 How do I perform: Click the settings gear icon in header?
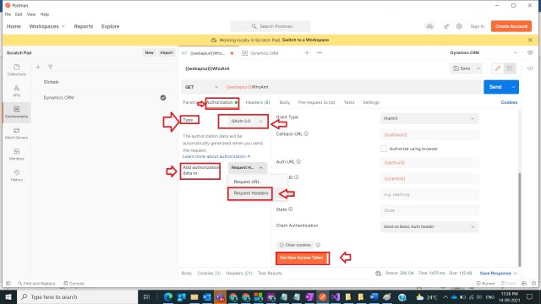point(459,26)
